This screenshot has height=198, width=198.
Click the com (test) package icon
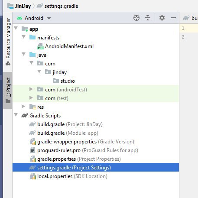[40, 98]
